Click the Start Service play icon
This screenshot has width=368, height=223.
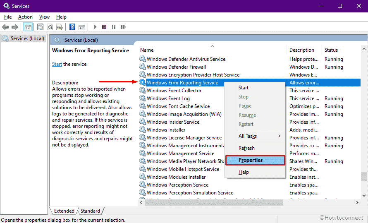point(95,27)
